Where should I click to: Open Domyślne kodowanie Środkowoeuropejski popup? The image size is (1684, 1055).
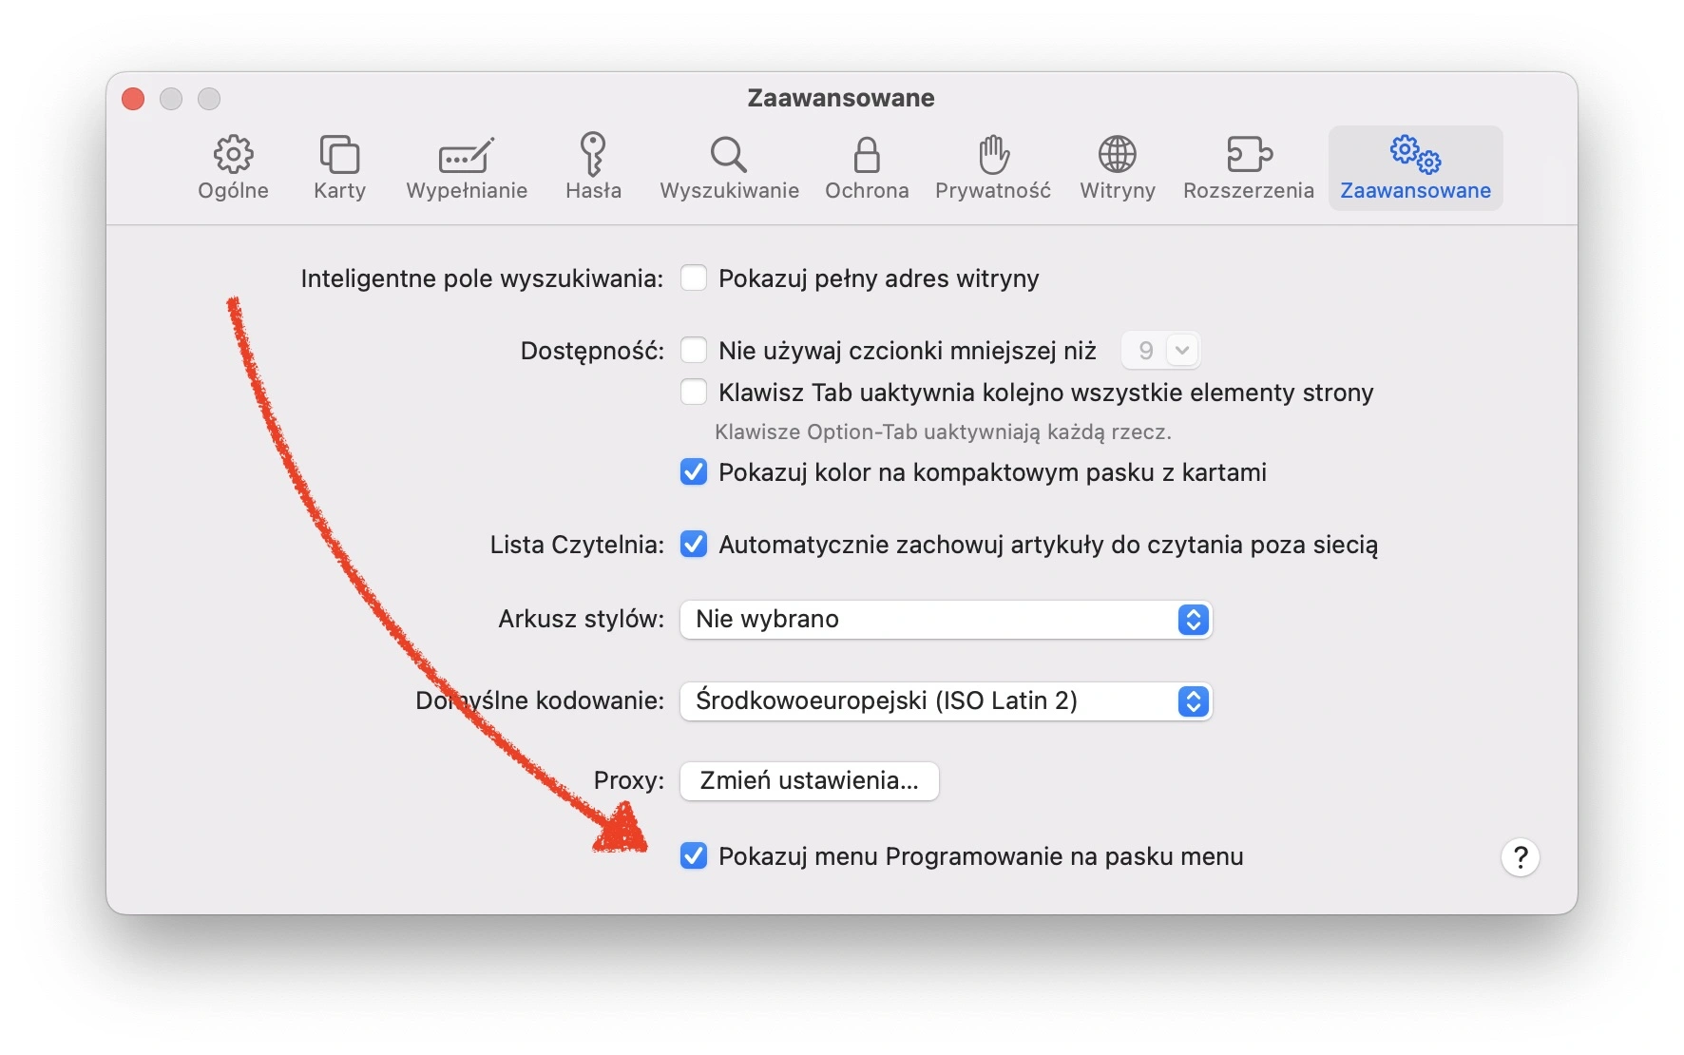coord(946,701)
